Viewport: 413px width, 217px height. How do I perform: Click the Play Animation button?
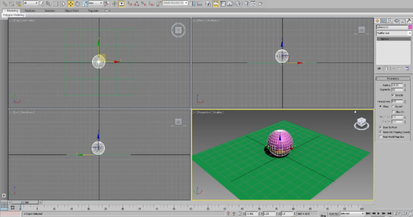tap(379, 214)
